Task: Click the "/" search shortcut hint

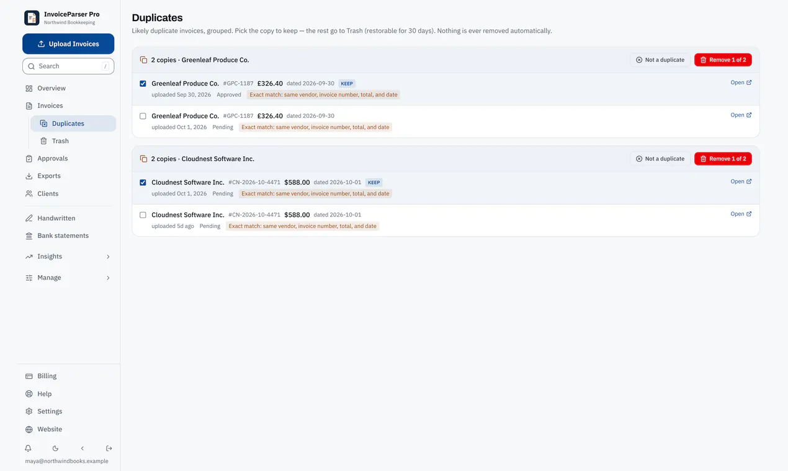Action: coord(105,66)
